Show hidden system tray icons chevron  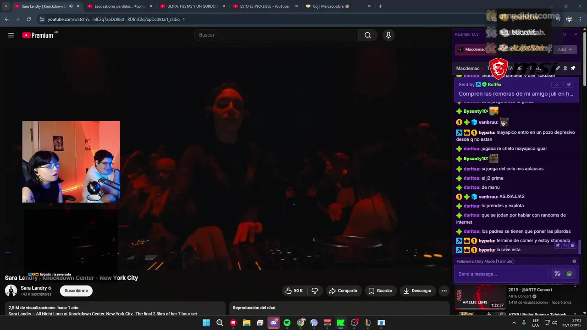point(514,323)
